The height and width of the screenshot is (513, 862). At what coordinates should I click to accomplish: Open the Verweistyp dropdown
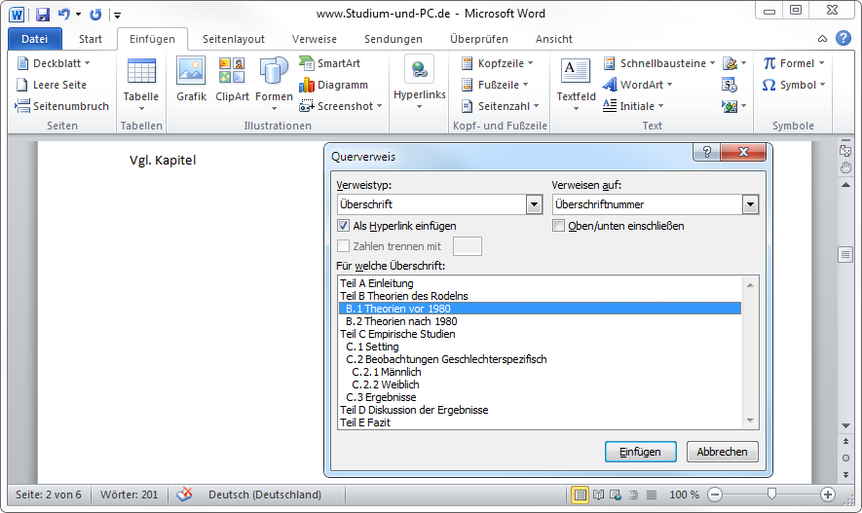click(534, 204)
